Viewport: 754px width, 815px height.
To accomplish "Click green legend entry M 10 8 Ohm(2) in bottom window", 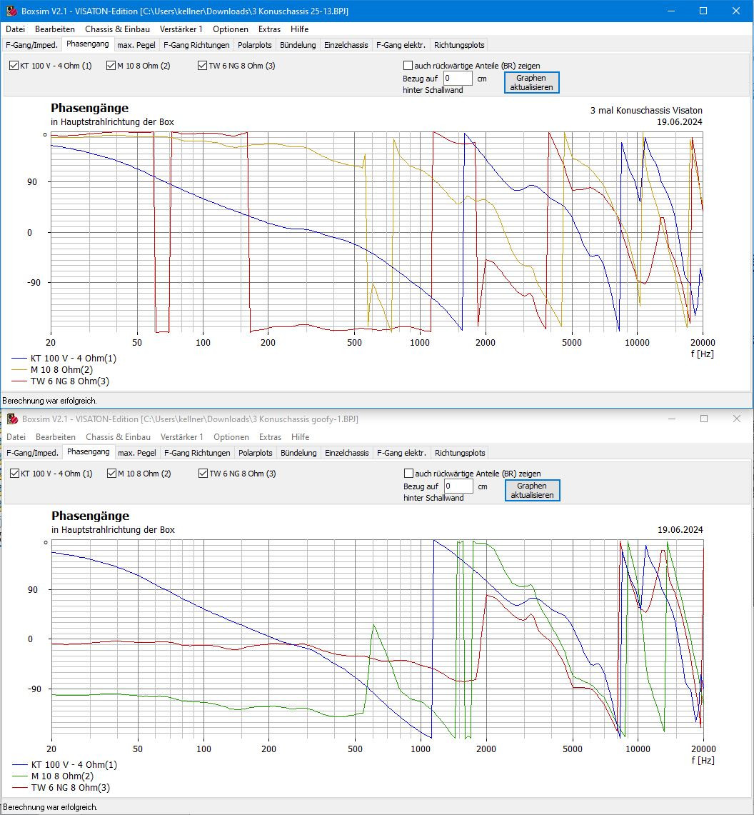I will (53, 776).
